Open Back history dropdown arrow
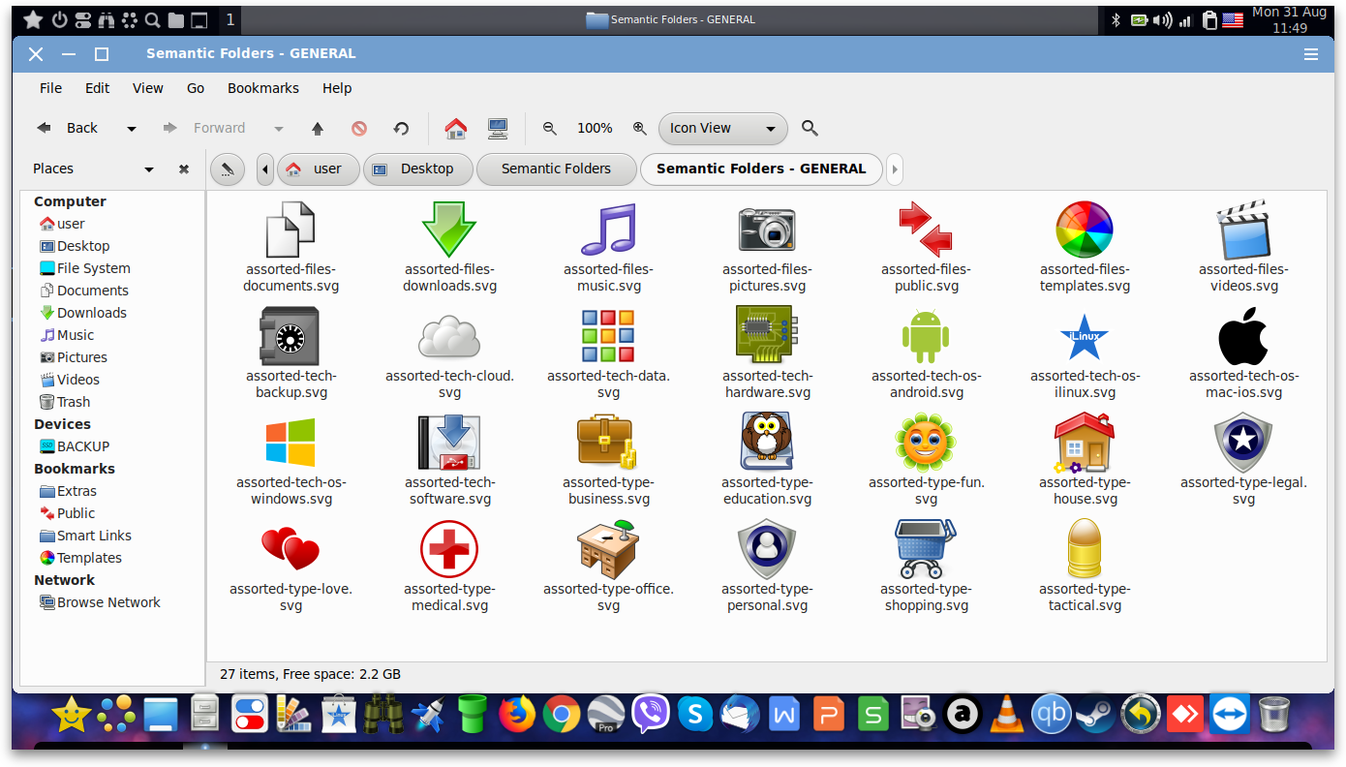Screen dimensions: 1346x767 coord(132,129)
